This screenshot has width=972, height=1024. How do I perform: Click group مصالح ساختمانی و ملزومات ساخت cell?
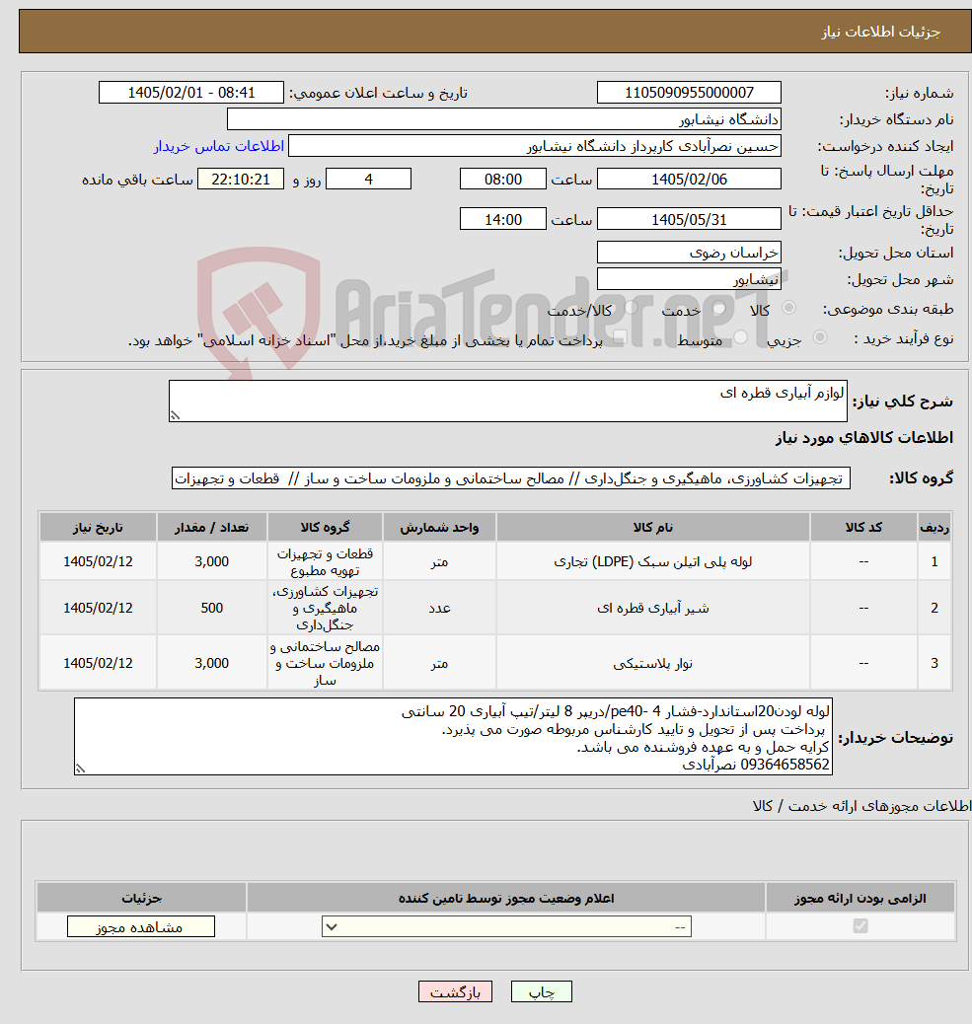tap(325, 664)
